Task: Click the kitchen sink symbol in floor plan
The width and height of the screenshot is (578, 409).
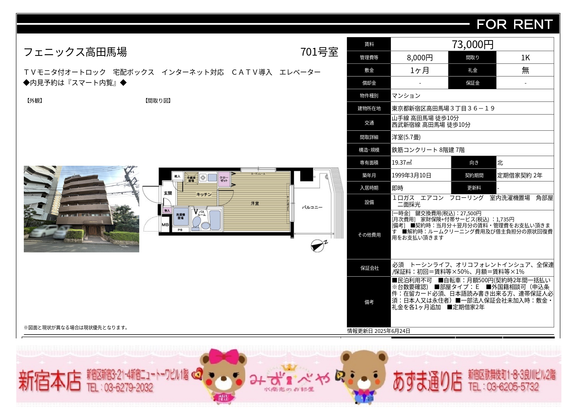Action: [212, 177]
